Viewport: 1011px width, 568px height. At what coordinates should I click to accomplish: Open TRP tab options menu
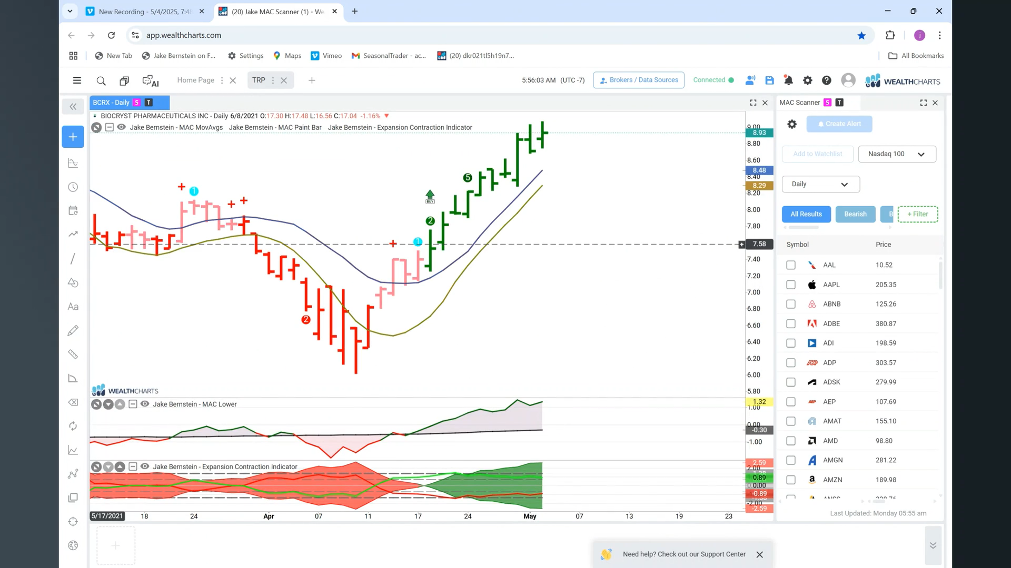coord(273,80)
